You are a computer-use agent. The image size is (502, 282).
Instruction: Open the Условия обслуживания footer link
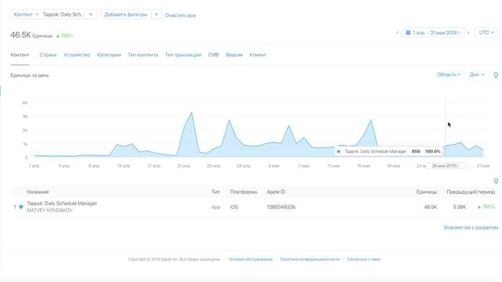pyautogui.click(x=250, y=259)
